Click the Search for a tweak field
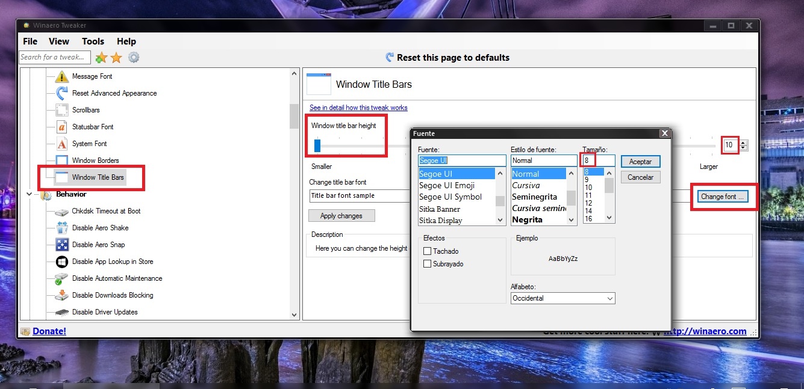 click(x=55, y=57)
